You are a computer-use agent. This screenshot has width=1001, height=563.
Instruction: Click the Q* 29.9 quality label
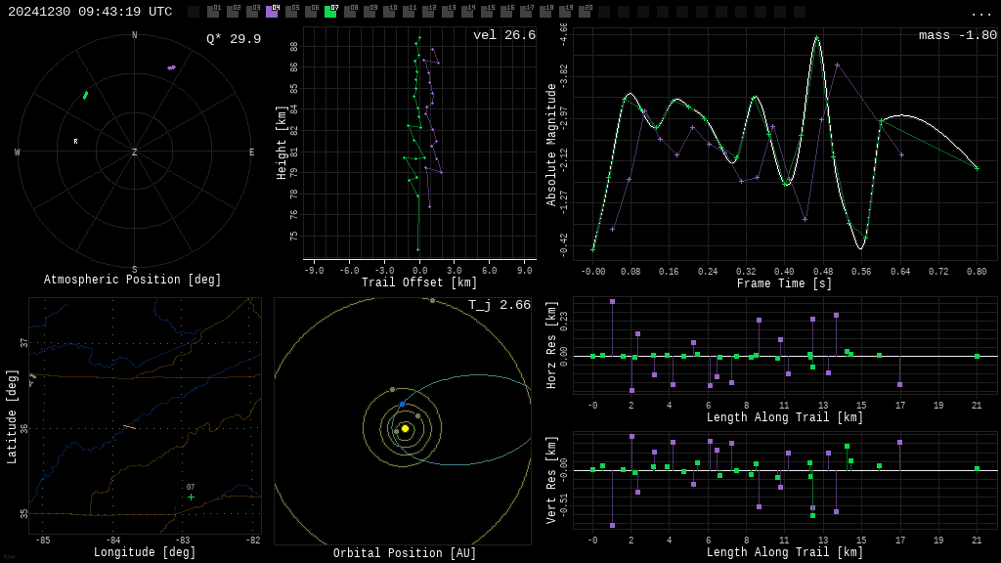point(233,39)
